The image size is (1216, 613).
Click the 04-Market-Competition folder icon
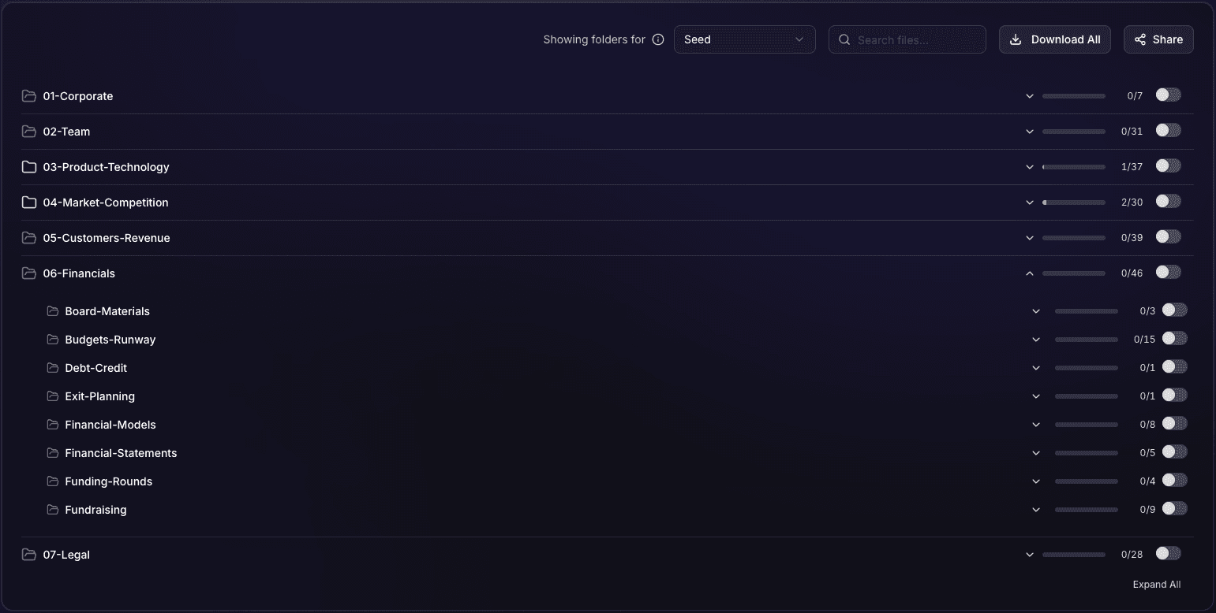(x=29, y=202)
